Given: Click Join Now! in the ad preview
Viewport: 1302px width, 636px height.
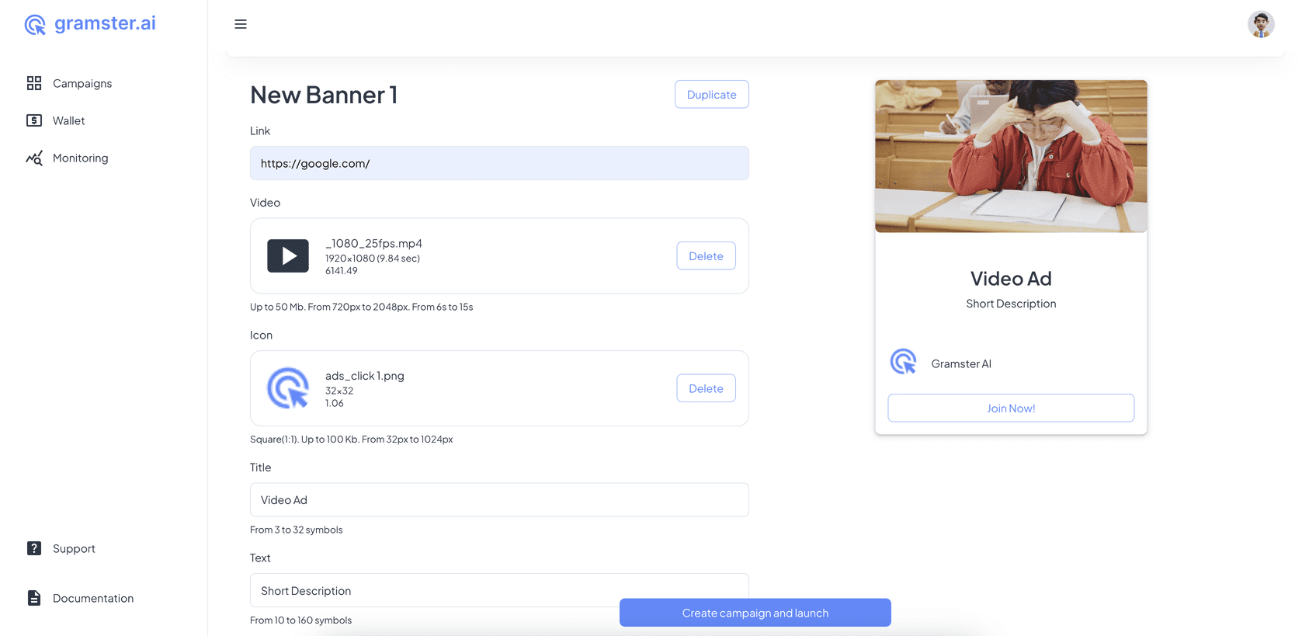Looking at the screenshot, I should click(1011, 408).
